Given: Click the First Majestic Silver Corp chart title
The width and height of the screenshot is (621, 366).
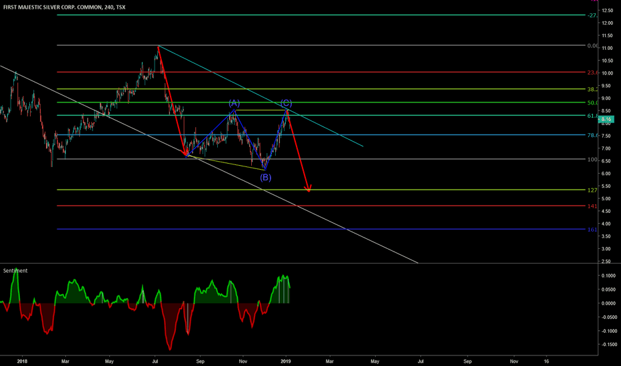Looking at the screenshot, I should [64, 7].
